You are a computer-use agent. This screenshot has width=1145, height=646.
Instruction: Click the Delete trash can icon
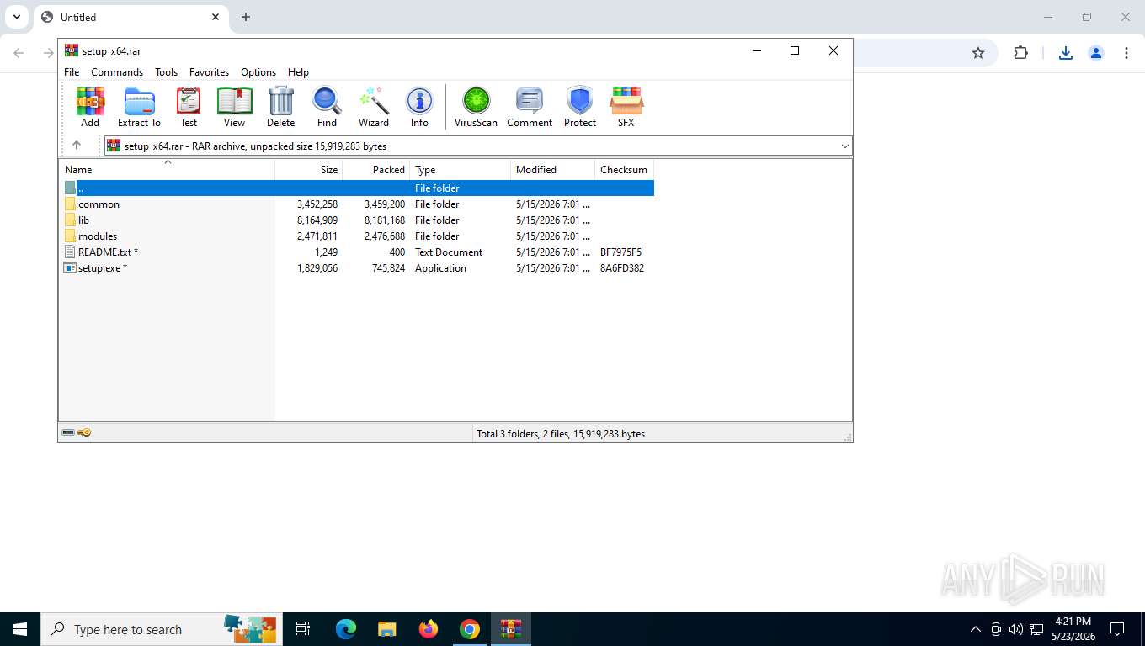coord(280,107)
